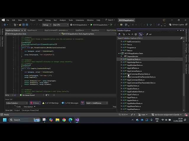Click the Preview Selected Items icon
The width and height of the screenshot is (189, 141).
click(150, 34)
